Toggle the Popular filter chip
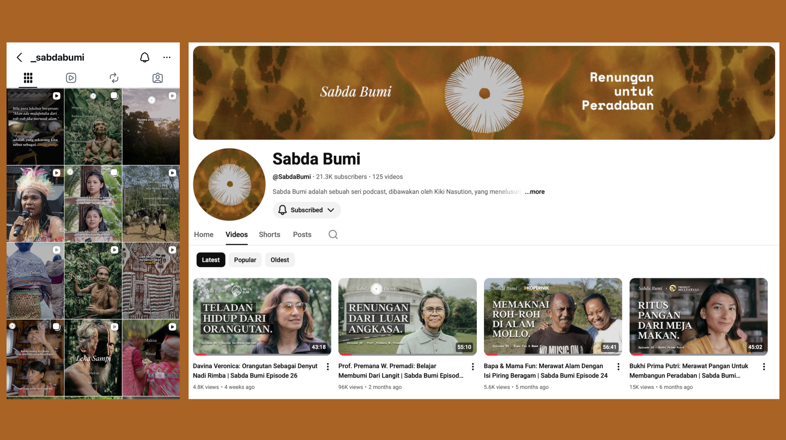This screenshot has width=786, height=440. coord(245,260)
